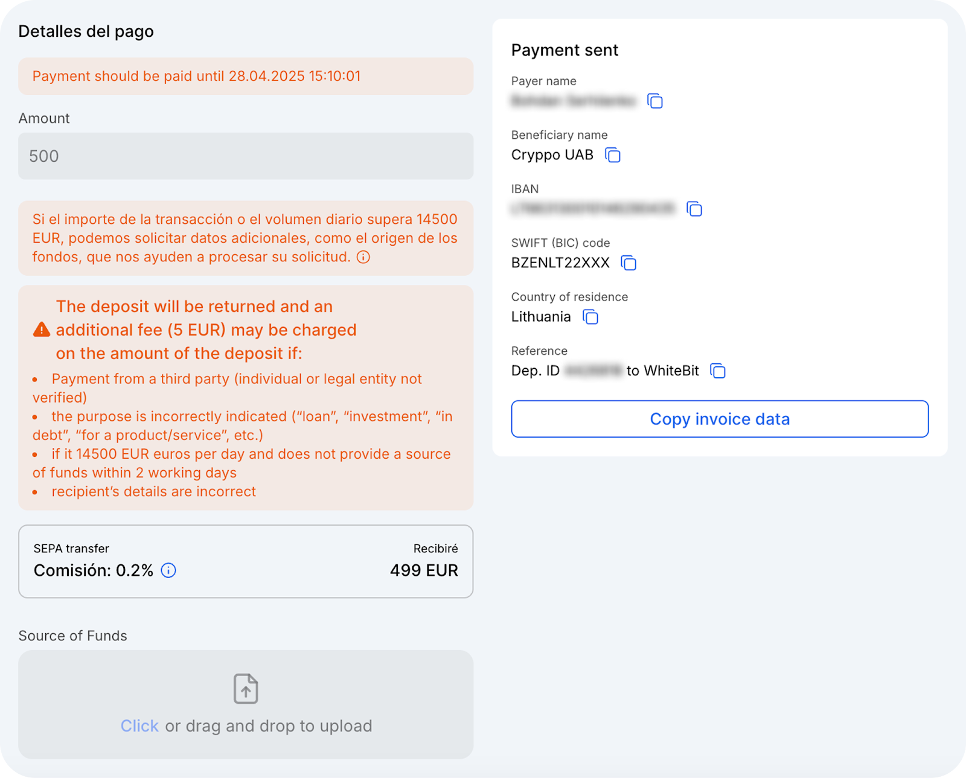This screenshot has height=778, width=966.
Task: Click the 'drag and drop to upload' text
Action: (269, 726)
